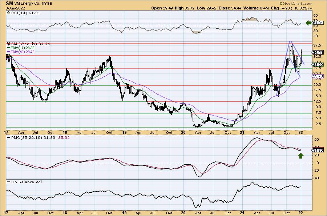327x216 pixels.
Task: Click the EMA(17) 28.99 legend entry
Action: pos(22,48)
